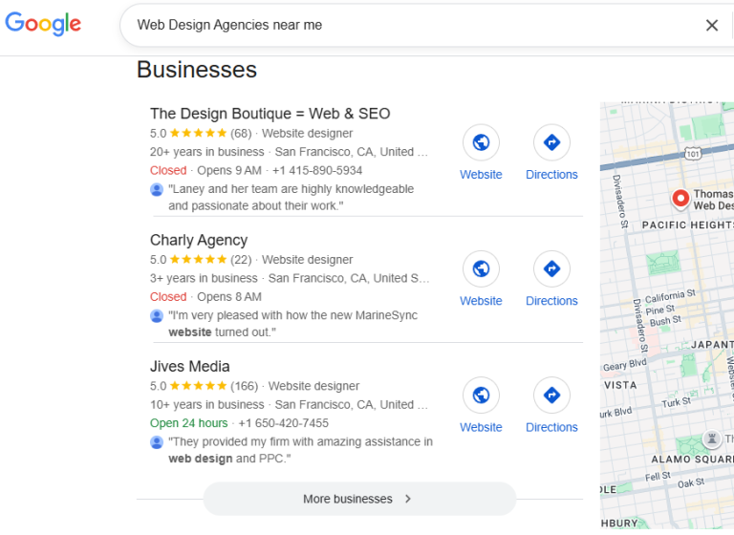Click 'Closed' status for The Design Boutique
The image size is (734, 535).
pos(168,171)
